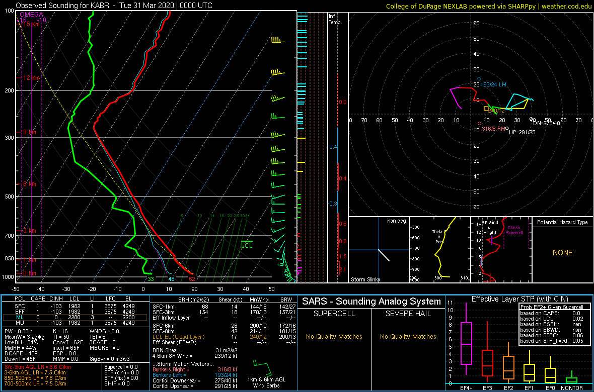This screenshot has height=392, width=594.
Task: Click the Sfc-3km AGL LR lapse rate
Action: [x=37, y=367]
